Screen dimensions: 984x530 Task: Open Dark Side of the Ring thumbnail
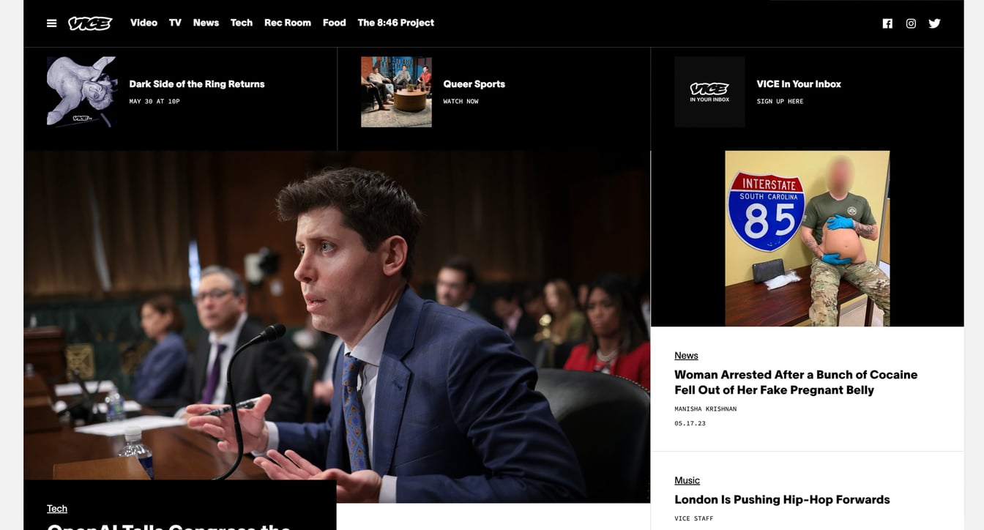coord(82,92)
